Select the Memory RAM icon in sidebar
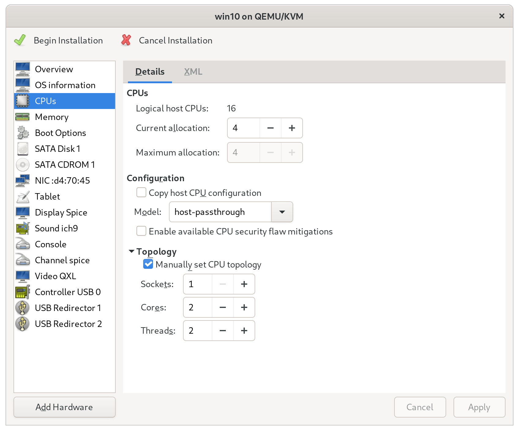 point(23,117)
